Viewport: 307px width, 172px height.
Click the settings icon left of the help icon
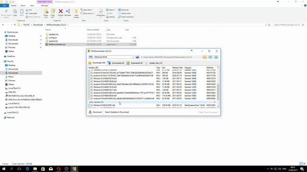point(210,57)
